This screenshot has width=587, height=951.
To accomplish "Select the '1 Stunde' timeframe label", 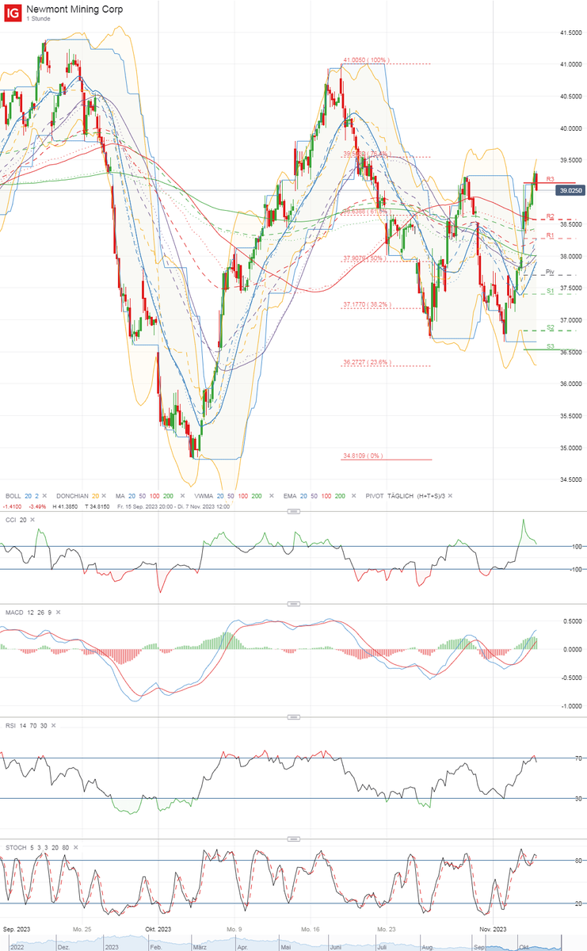I will tap(38, 18).
